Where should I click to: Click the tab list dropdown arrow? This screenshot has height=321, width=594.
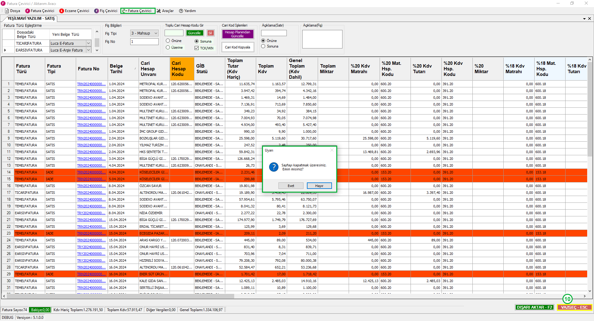(584, 19)
